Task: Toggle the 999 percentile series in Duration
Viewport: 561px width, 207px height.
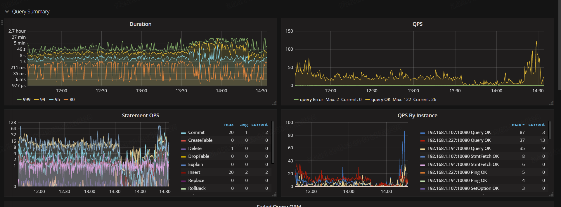Action: pyautogui.click(x=26, y=100)
